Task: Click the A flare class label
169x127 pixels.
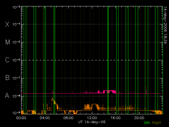Action: (7, 96)
